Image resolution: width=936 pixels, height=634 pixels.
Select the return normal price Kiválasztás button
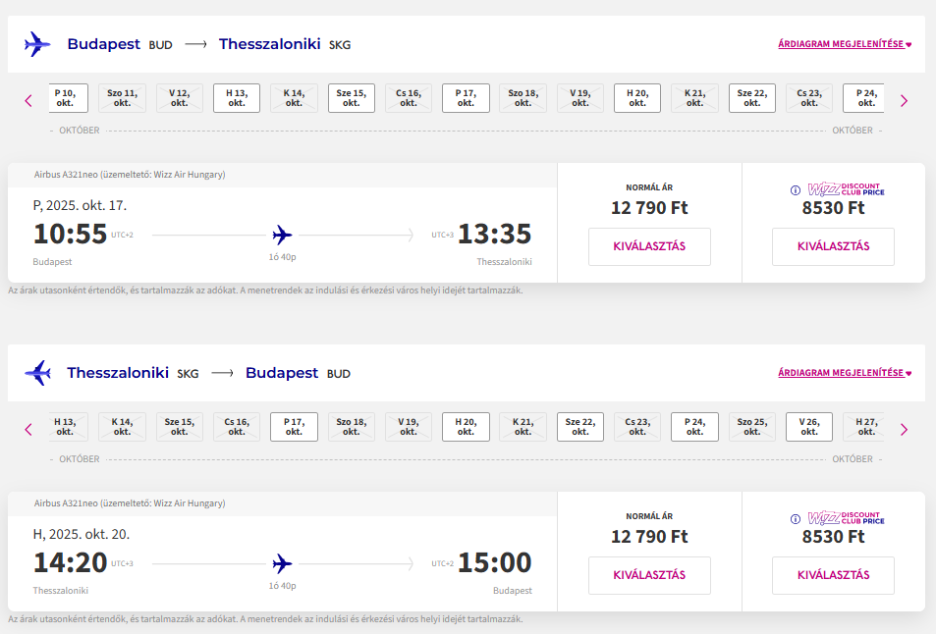pyautogui.click(x=649, y=575)
